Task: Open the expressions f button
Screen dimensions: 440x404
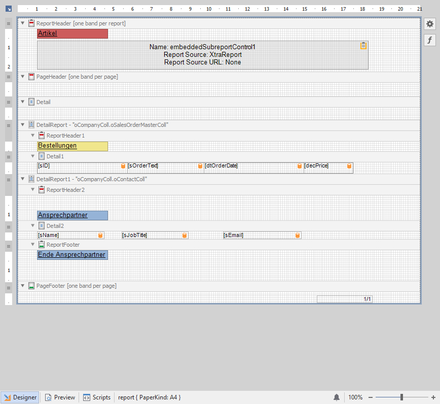Action: 430,40
